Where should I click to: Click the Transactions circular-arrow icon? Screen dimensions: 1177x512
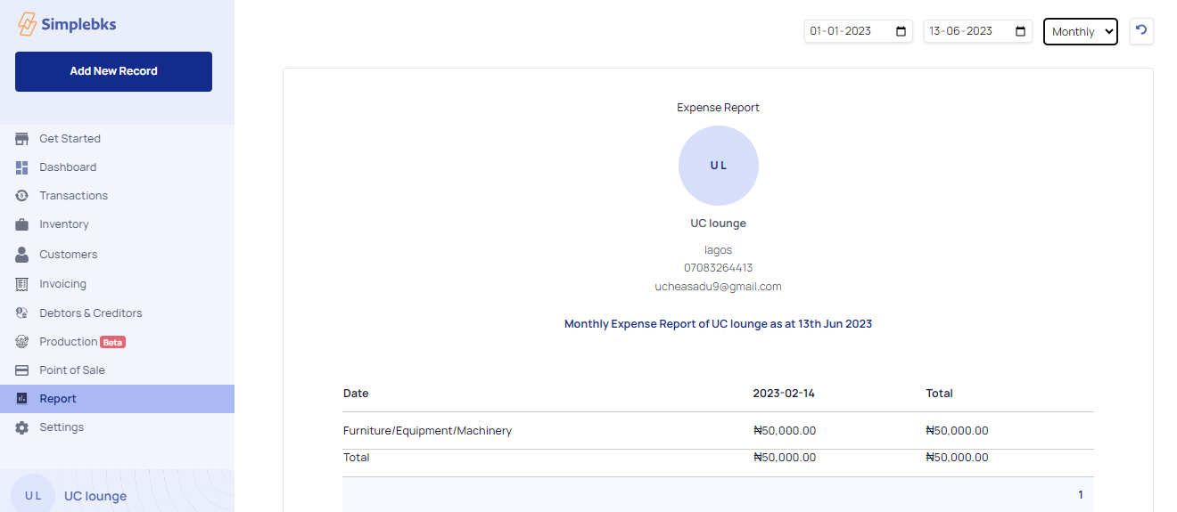click(x=22, y=196)
